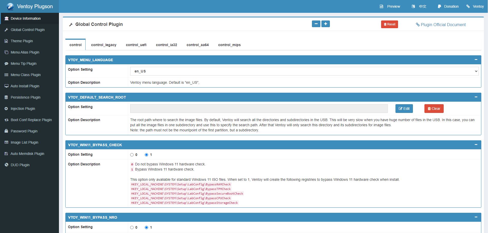This screenshot has height=233, width=488.
Task: Click the Image List Plugin list icon
Action: point(6,142)
